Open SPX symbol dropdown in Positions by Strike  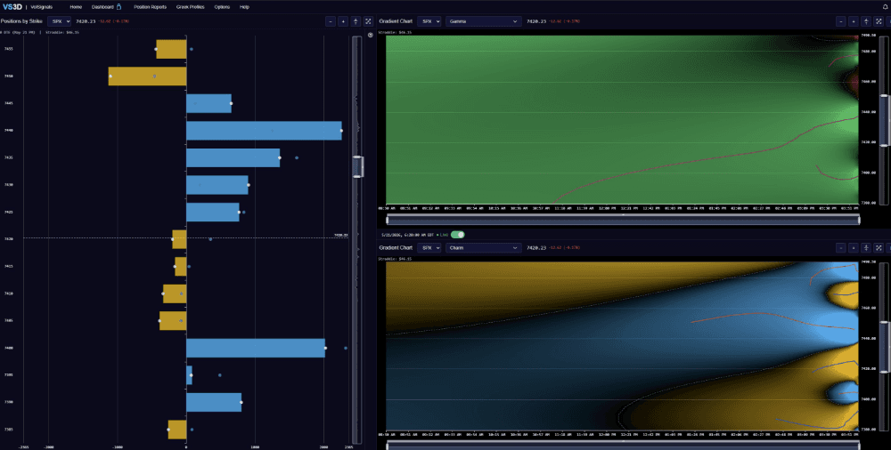pos(59,21)
